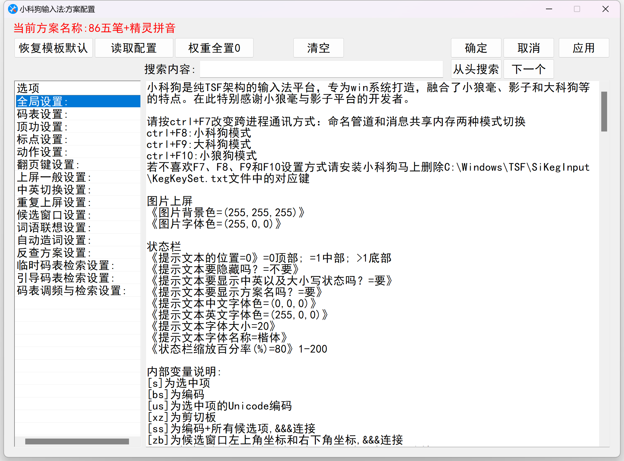Confirm with the 确定 button
The height and width of the screenshot is (461, 624).
tap(476, 48)
